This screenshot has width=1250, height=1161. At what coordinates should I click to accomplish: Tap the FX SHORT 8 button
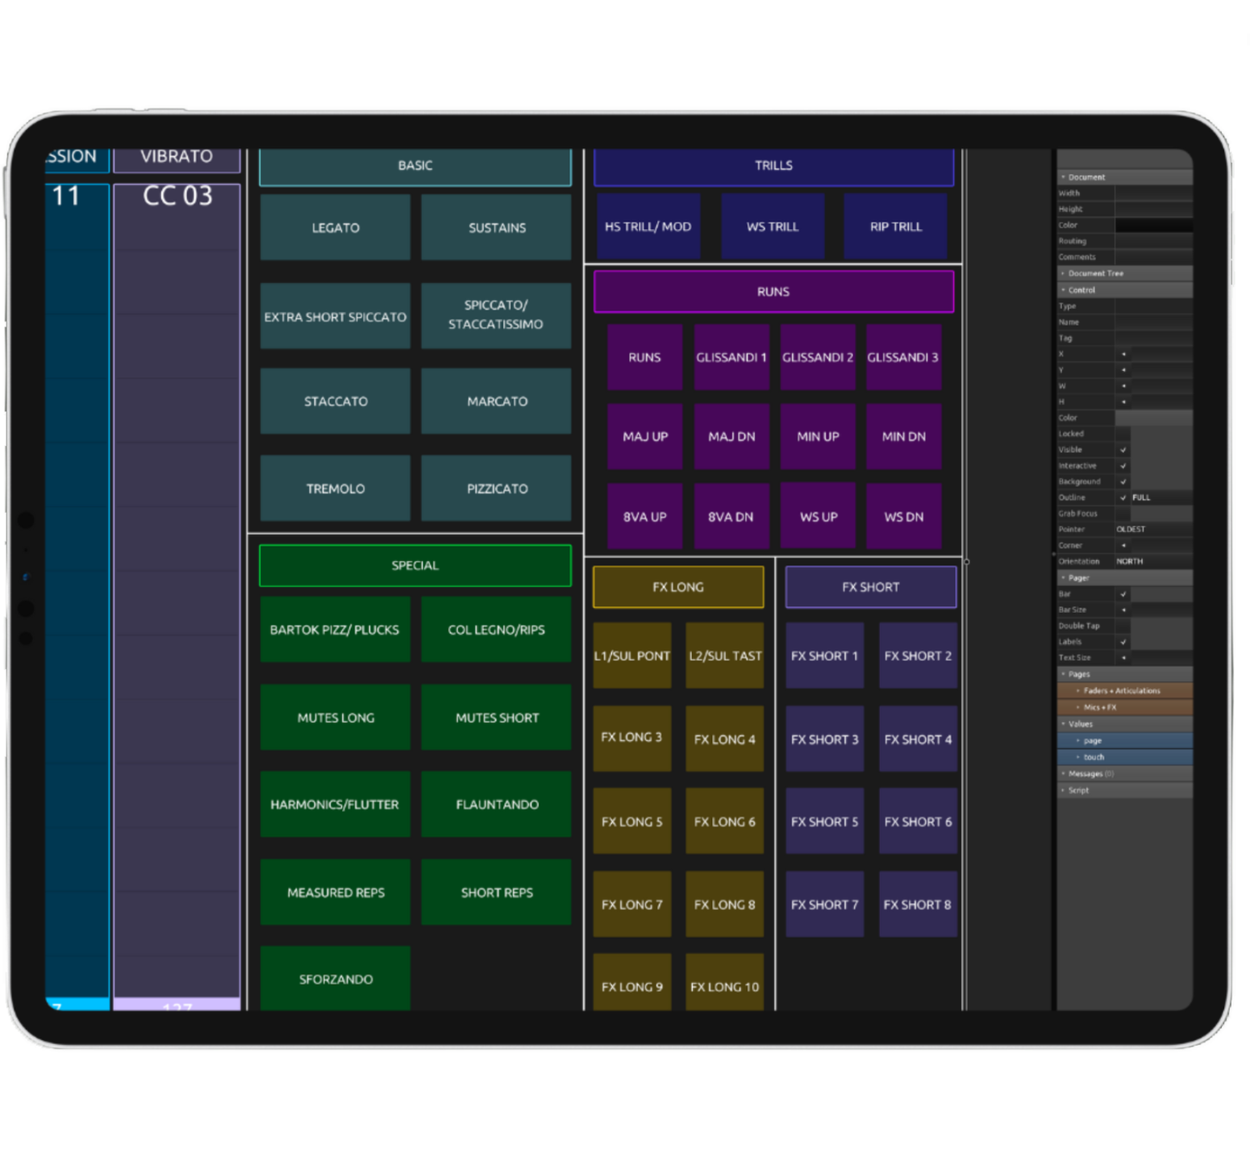click(x=918, y=905)
